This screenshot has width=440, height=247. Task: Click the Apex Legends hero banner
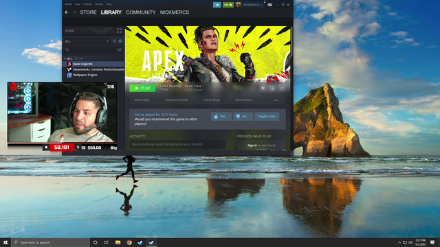point(208,54)
